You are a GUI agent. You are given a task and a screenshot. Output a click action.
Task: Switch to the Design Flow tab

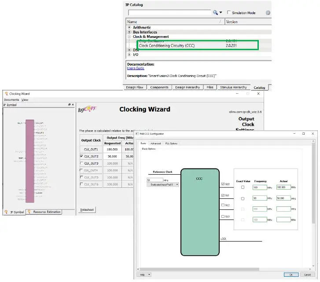point(135,87)
